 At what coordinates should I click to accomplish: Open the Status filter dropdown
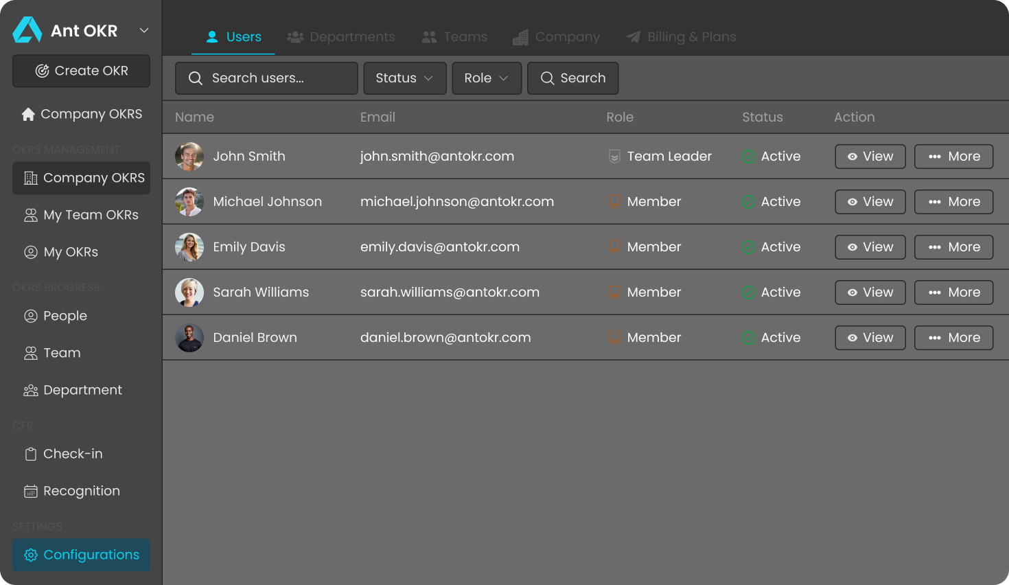[405, 78]
